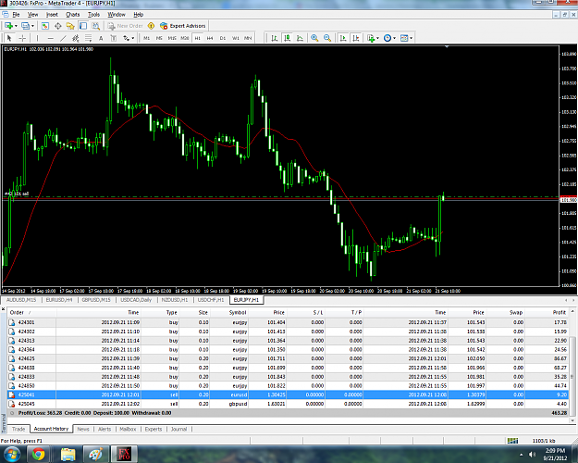Zoom in on the chart
Screen dimensions: 578x463
point(314,38)
